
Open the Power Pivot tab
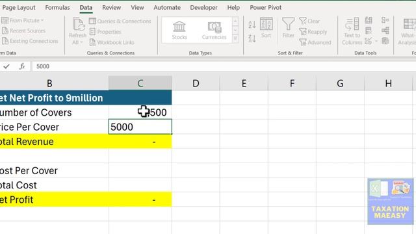266,8
